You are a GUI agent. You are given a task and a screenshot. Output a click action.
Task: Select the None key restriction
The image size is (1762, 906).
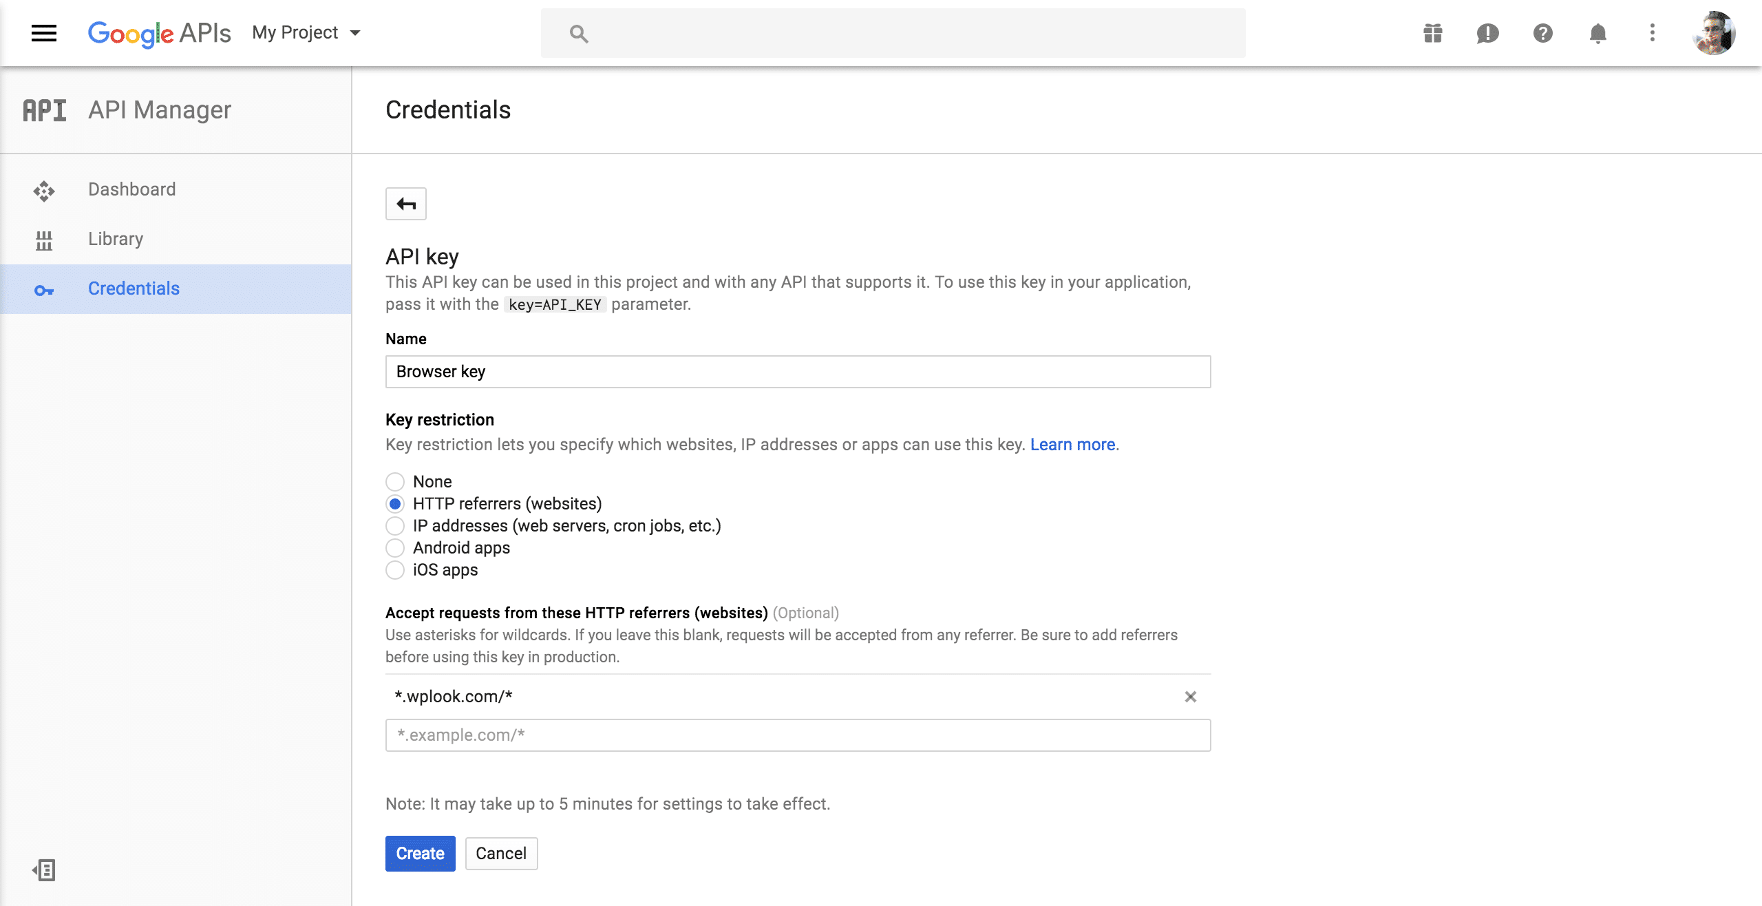pyautogui.click(x=395, y=481)
